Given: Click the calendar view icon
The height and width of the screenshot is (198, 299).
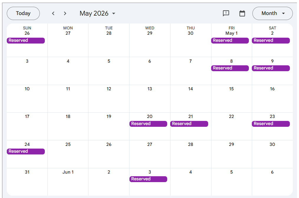Looking at the screenshot, I should (242, 13).
